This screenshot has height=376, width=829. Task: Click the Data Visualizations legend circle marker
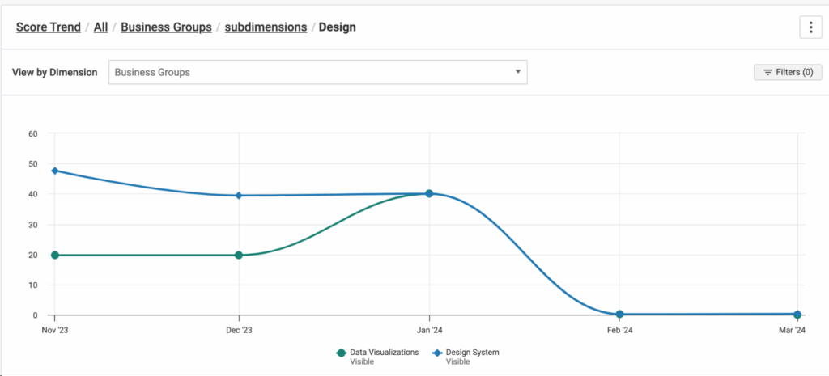tap(342, 353)
